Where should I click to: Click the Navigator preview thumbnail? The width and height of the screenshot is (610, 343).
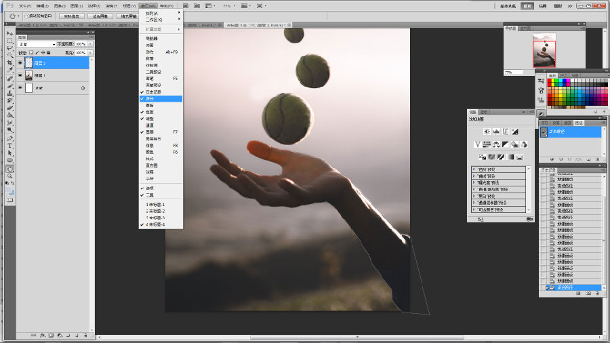[x=544, y=49]
